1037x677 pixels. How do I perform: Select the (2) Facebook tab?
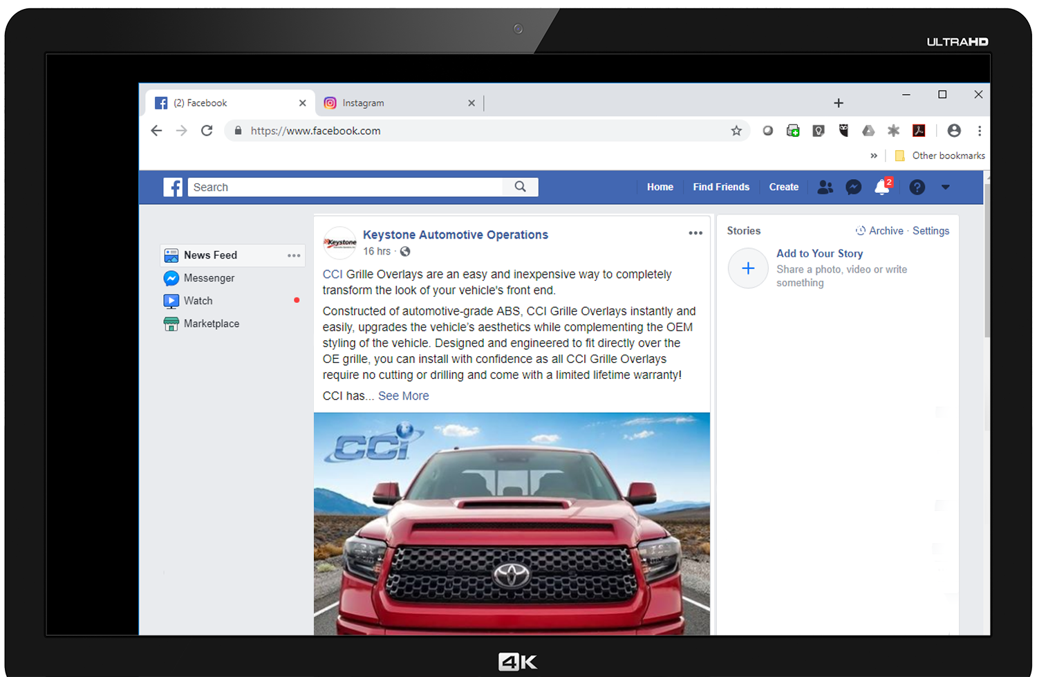(230, 103)
